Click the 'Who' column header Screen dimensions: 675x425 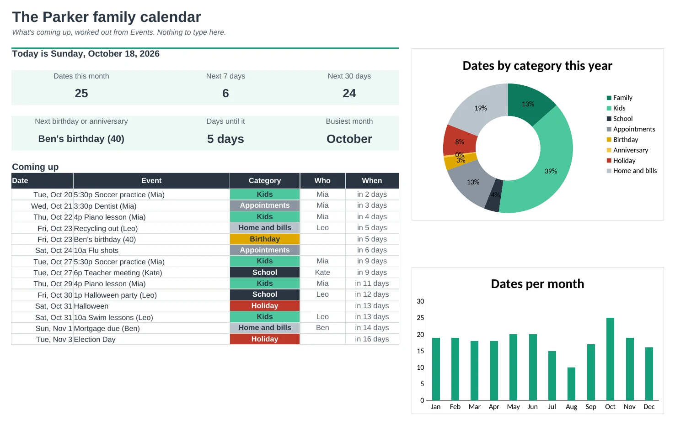coord(322,181)
